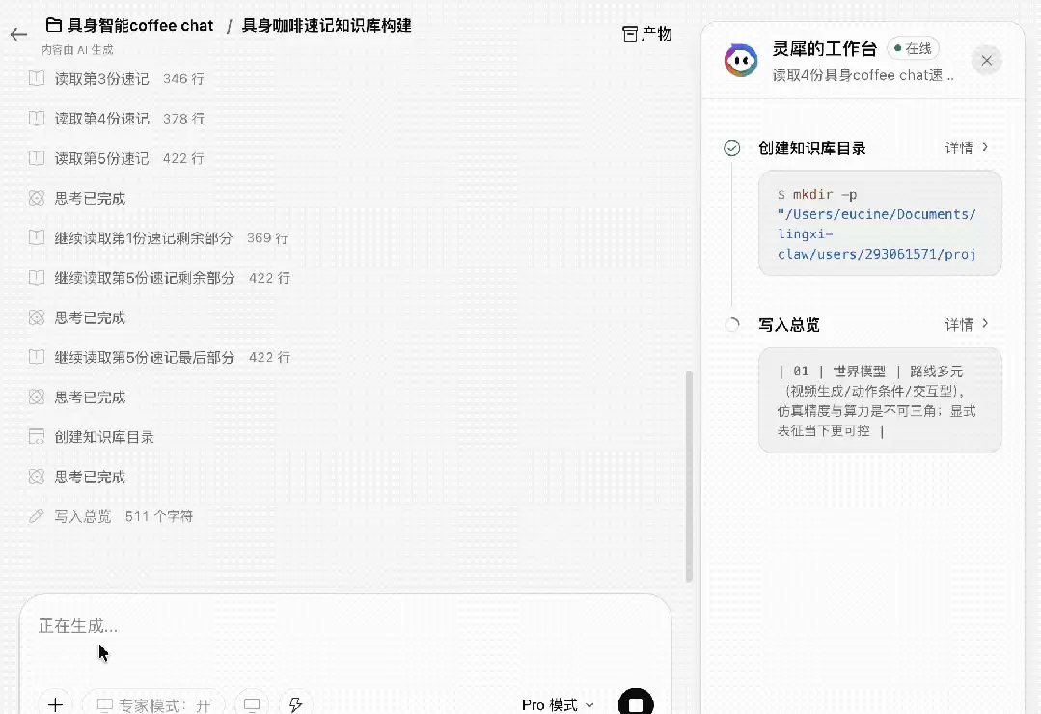The height and width of the screenshot is (714, 1041).
Task: Close the 灵犀的工作台 panel
Action: point(987,61)
